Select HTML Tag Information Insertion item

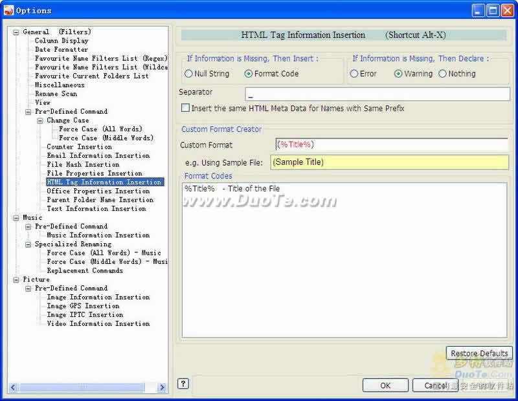105,182
